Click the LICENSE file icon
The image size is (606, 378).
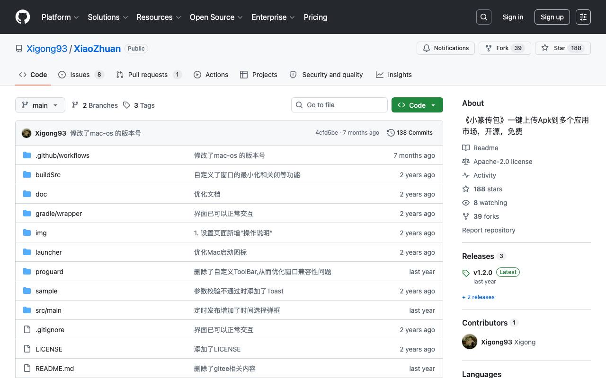(27, 349)
